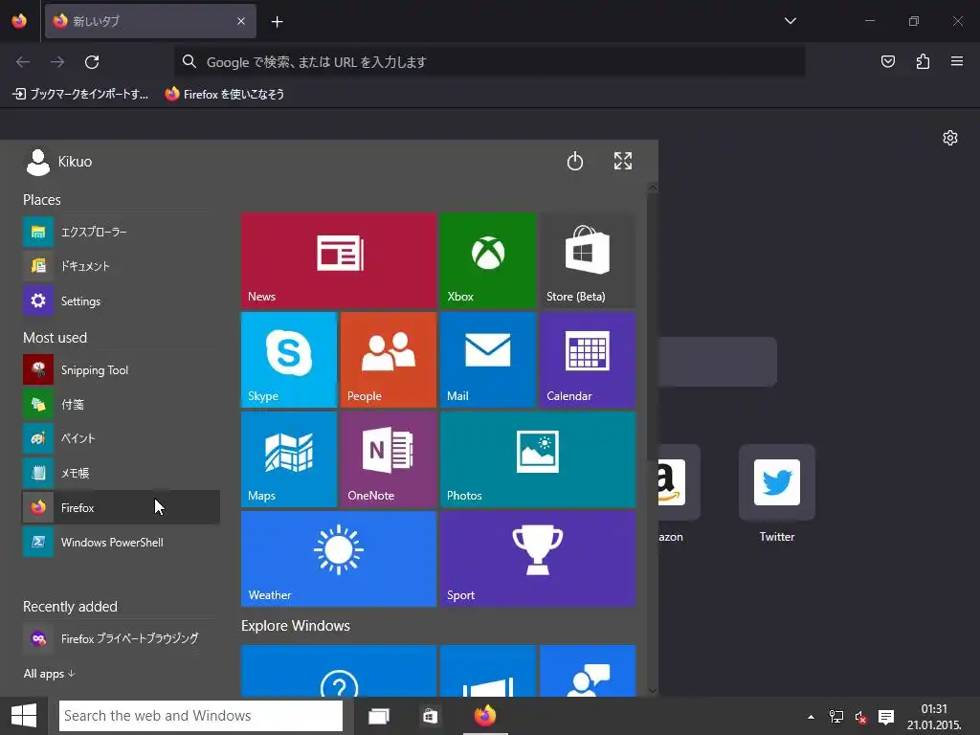Open Firefox プライベートブラウジング entry
The image size is (980, 735).
pos(121,638)
